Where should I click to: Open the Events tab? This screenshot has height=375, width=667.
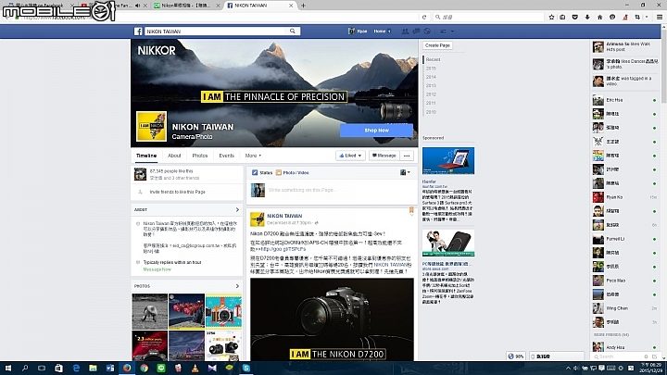(227, 156)
